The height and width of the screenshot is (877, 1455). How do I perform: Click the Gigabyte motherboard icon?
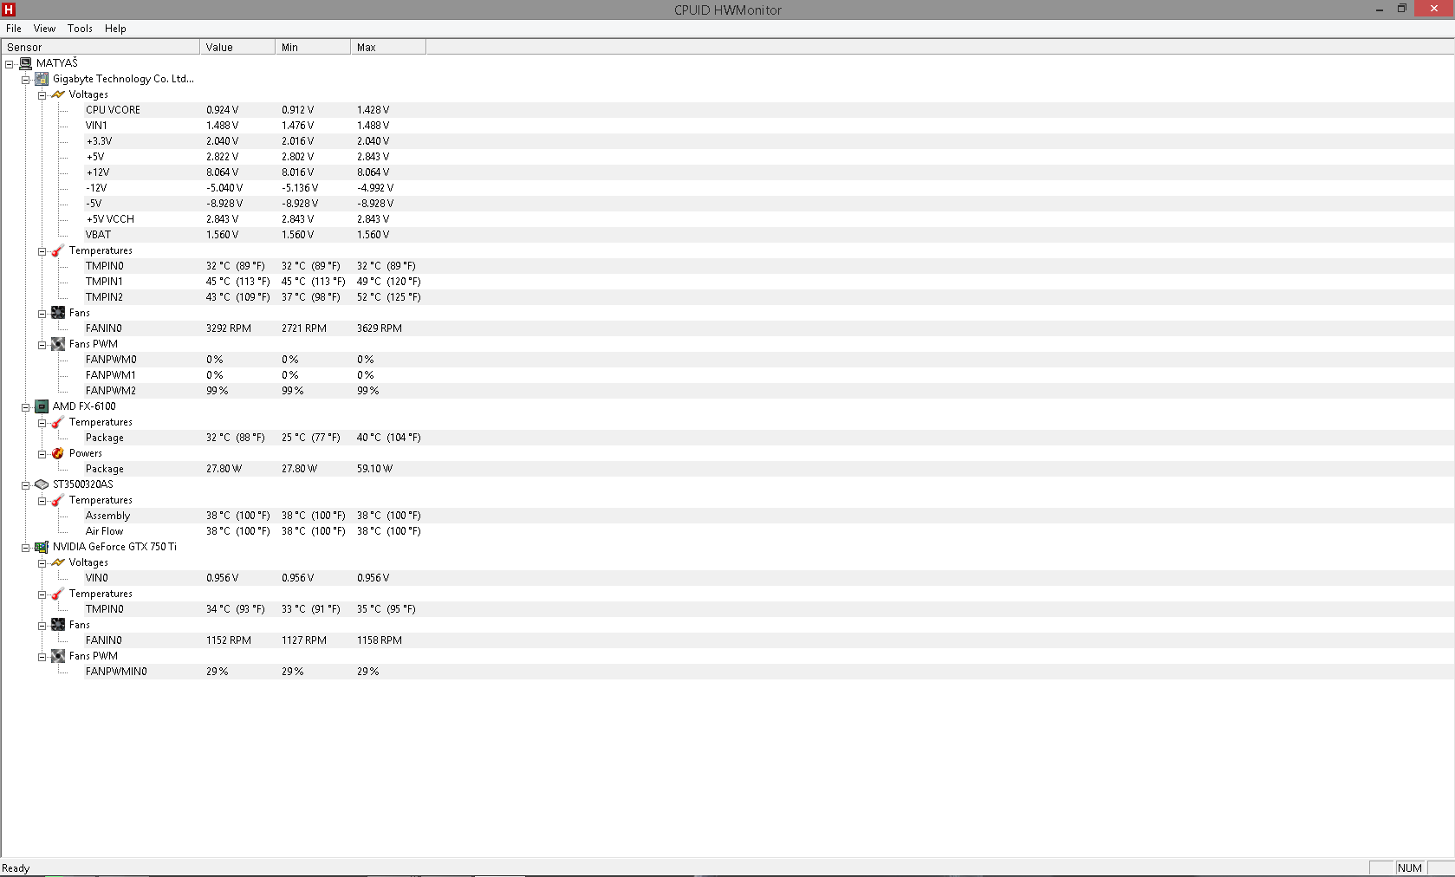(42, 79)
